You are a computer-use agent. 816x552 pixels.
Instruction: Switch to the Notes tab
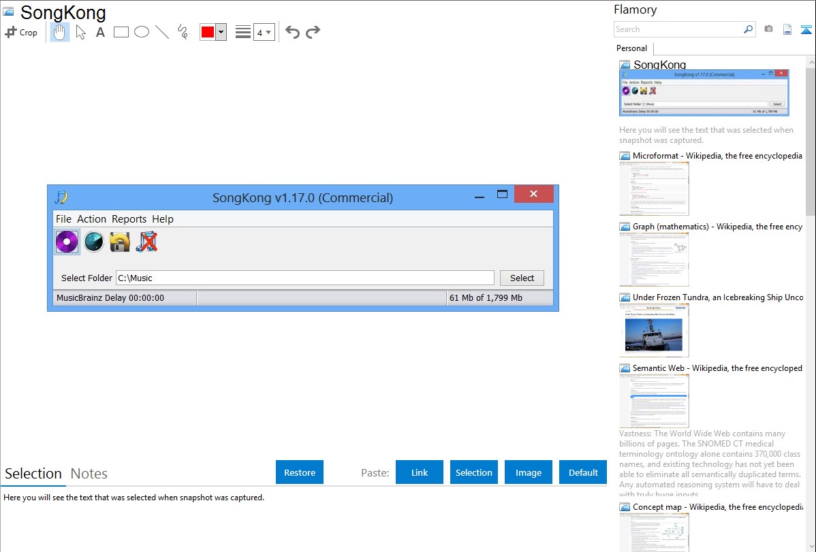pyautogui.click(x=89, y=474)
